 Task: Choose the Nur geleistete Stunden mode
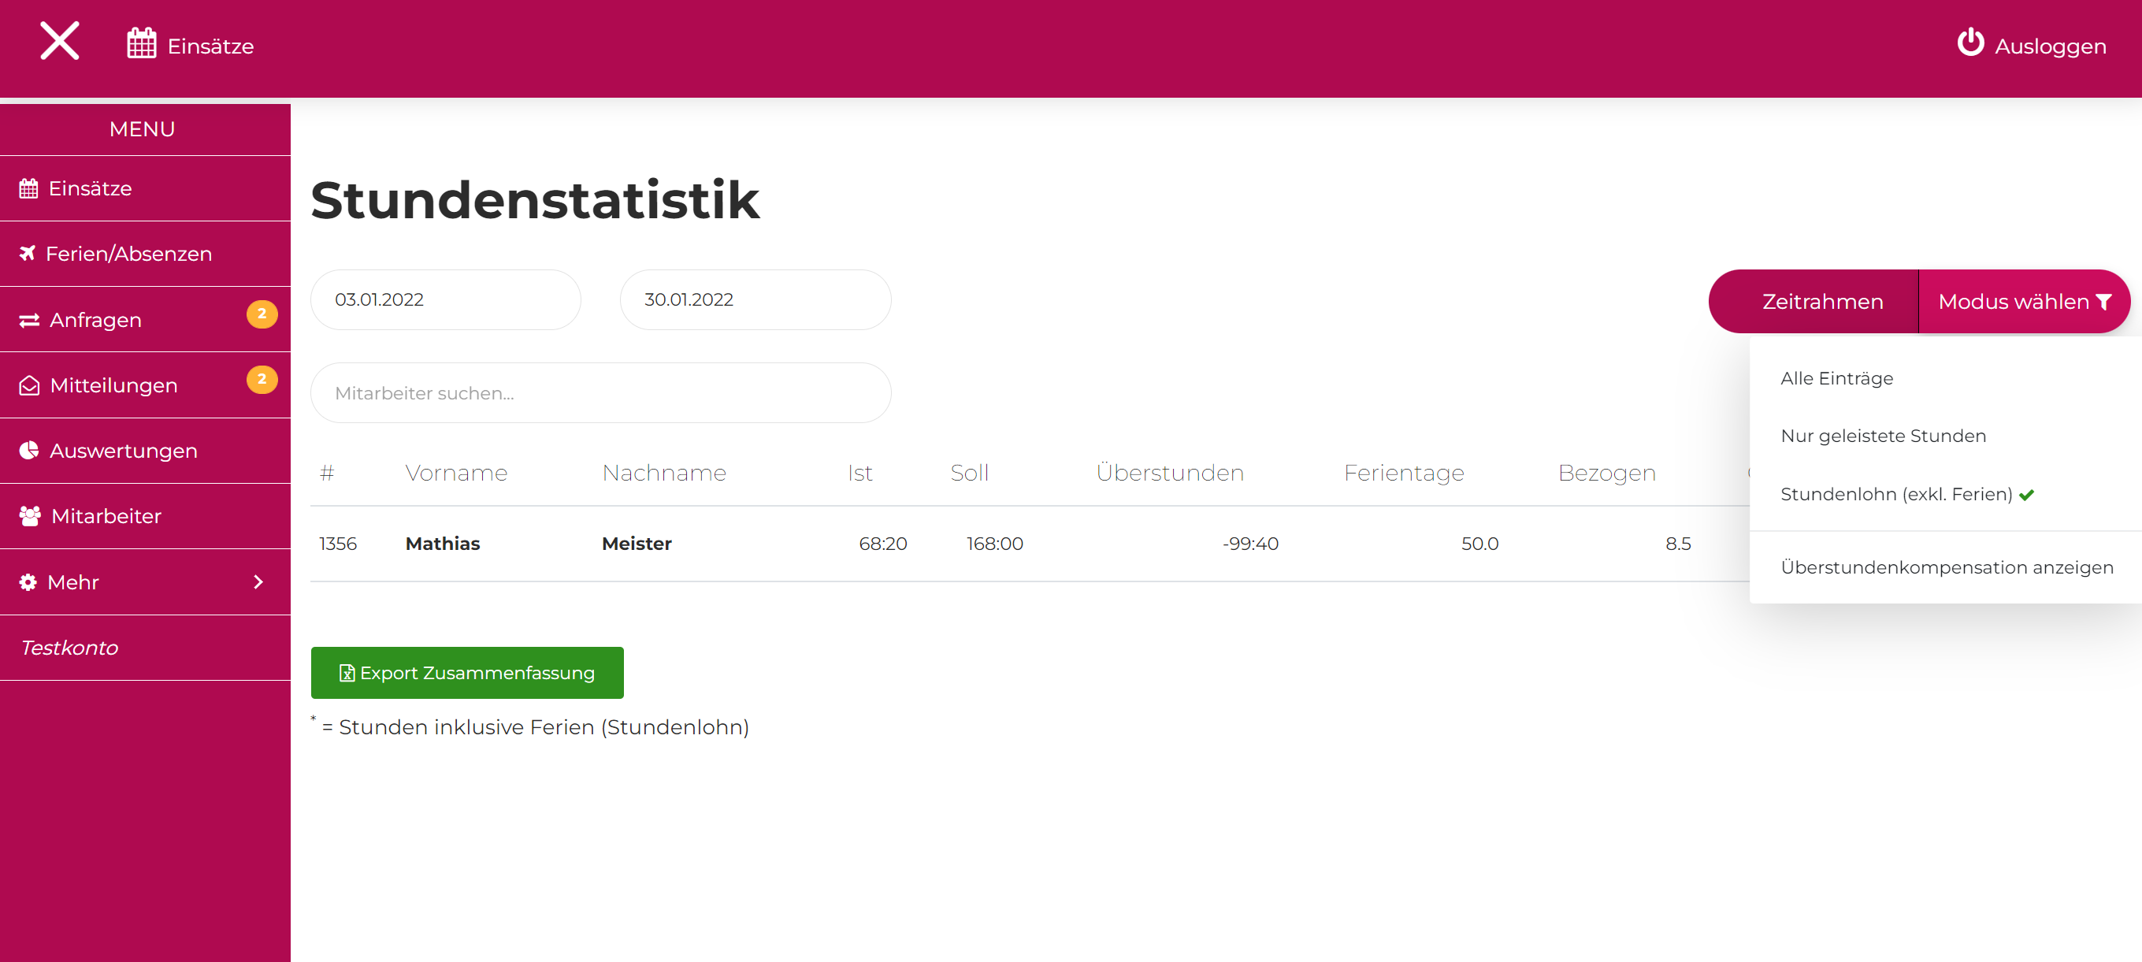coord(1883,436)
